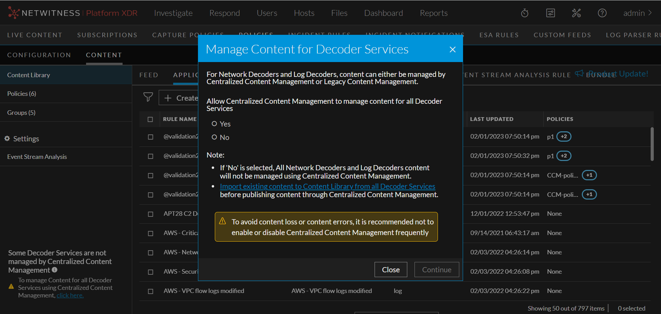Open the help question mark icon
The image size is (661, 314).
pos(602,13)
